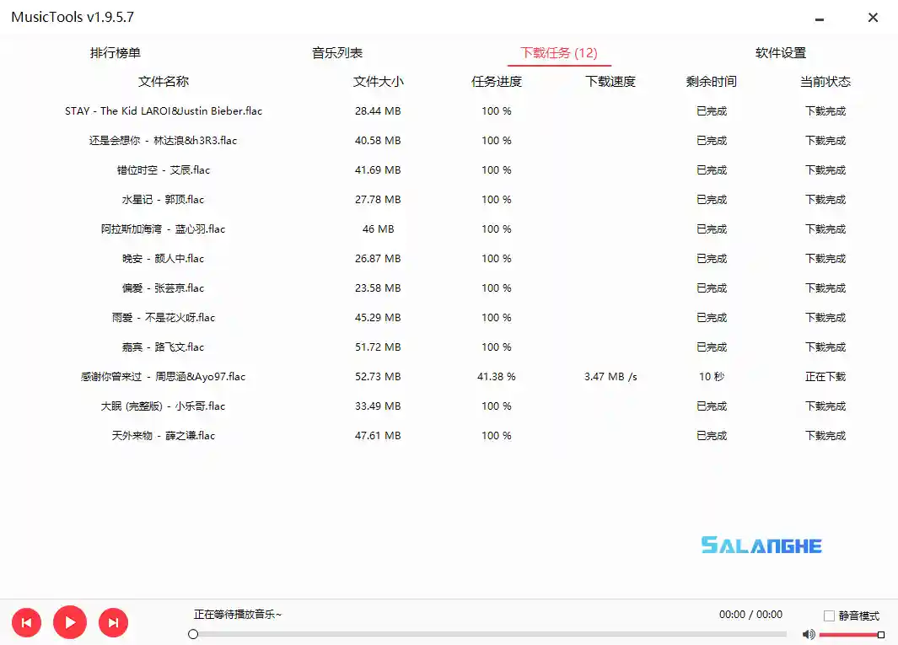Click the 文件大小 column header
This screenshot has width=898, height=645.
(377, 82)
